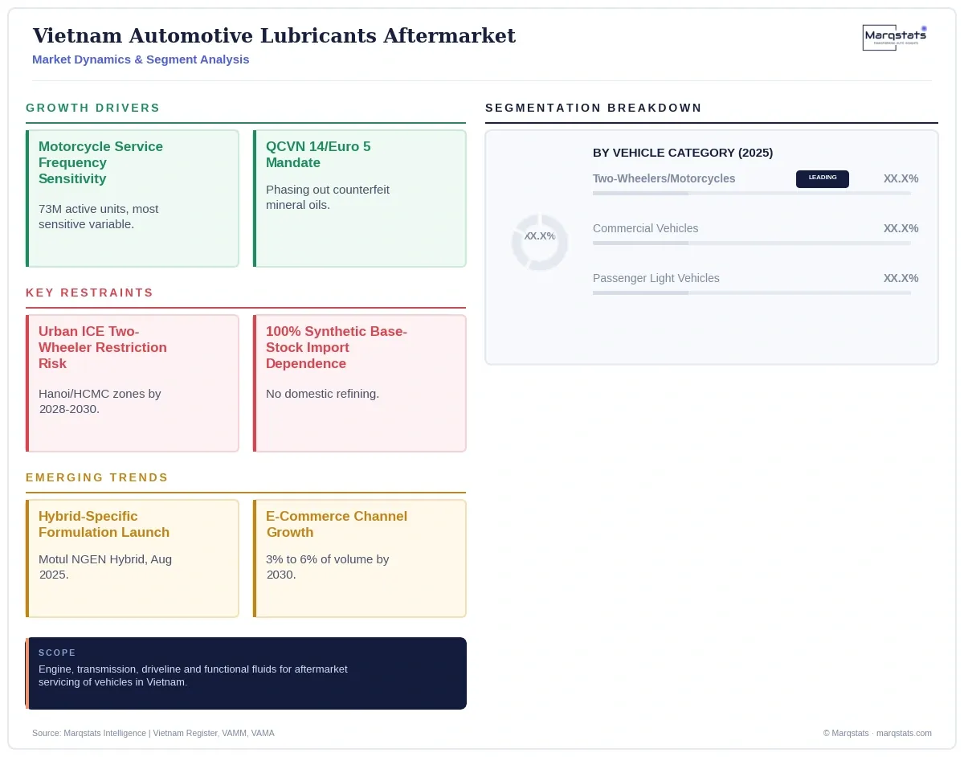The height and width of the screenshot is (757, 964).
Task: Select the 'Vietnam Automotive Lubricants Aftermarket' title
Action: point(274,36)
